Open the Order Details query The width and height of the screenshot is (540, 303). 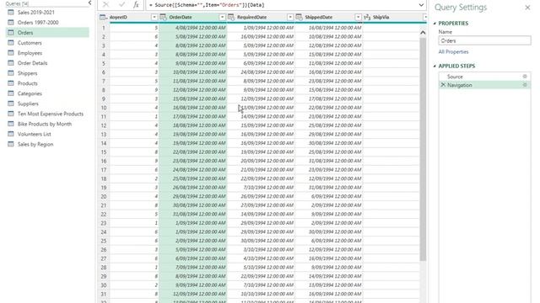click(32, 63)
